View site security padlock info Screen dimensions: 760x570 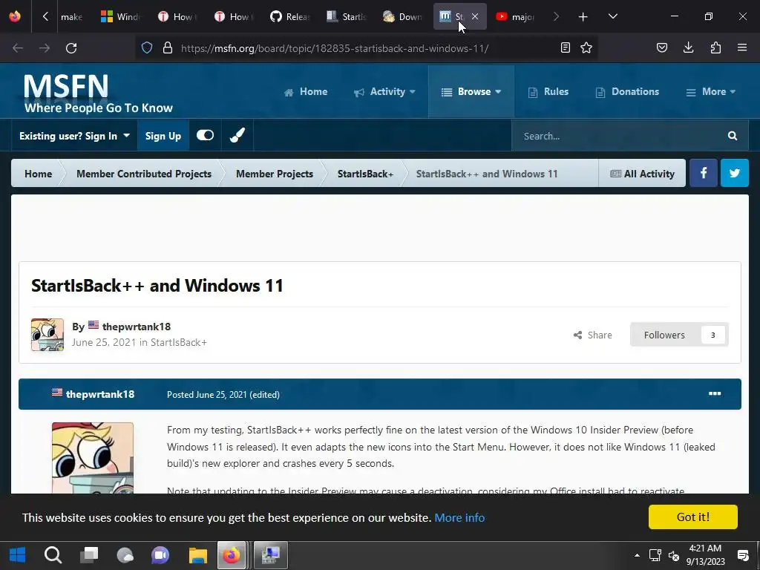point(168,47)
